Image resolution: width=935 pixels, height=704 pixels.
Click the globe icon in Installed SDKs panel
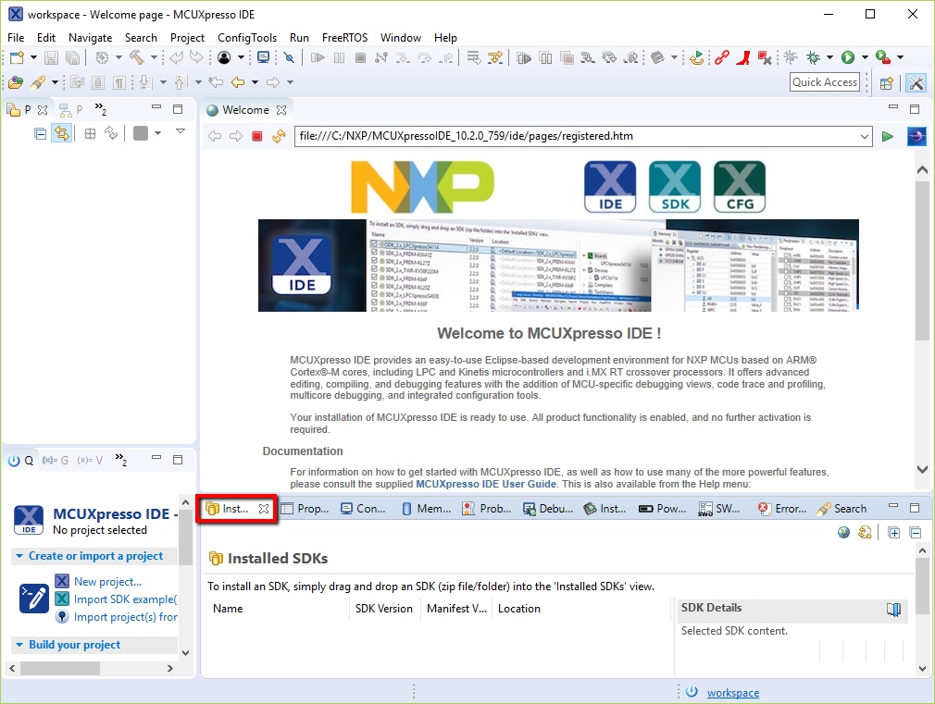[843, 533]
